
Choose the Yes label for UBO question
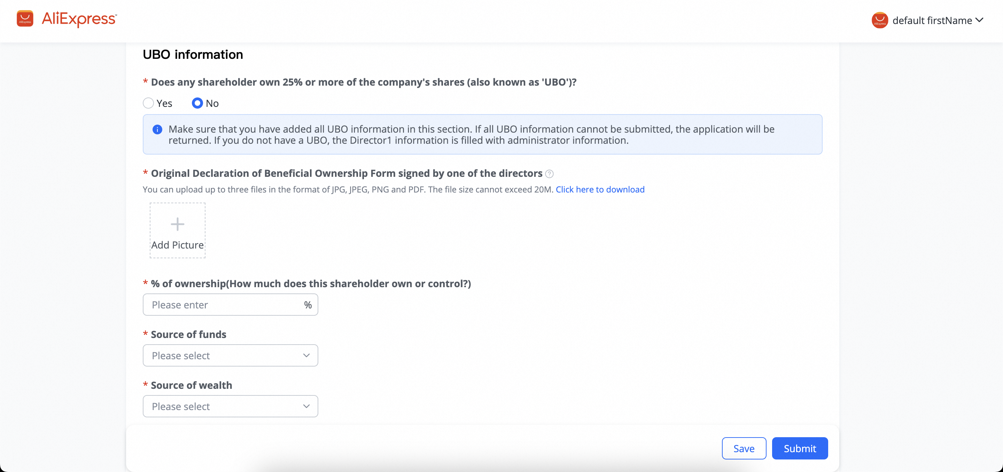(164, 103)
